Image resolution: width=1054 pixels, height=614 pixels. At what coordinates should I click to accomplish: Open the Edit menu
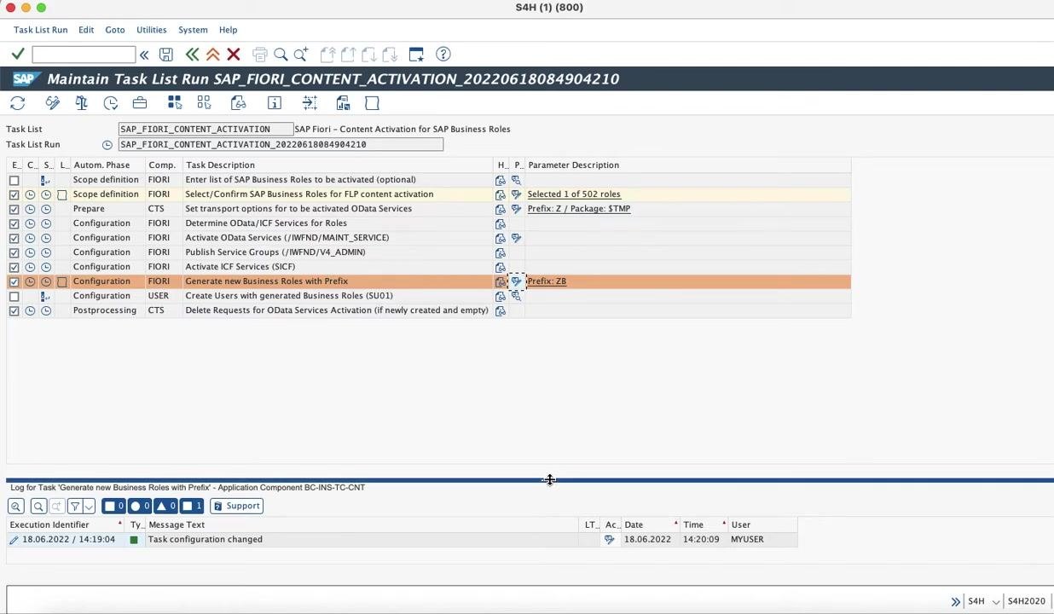(86, 30)
